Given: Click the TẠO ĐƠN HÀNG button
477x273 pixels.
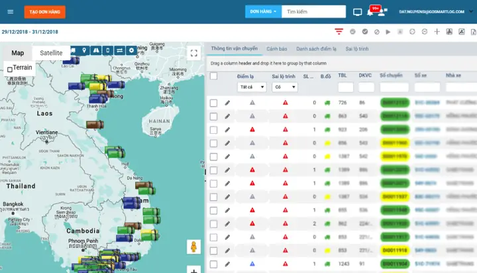Looking at the screenshot, I should [44, 12].
